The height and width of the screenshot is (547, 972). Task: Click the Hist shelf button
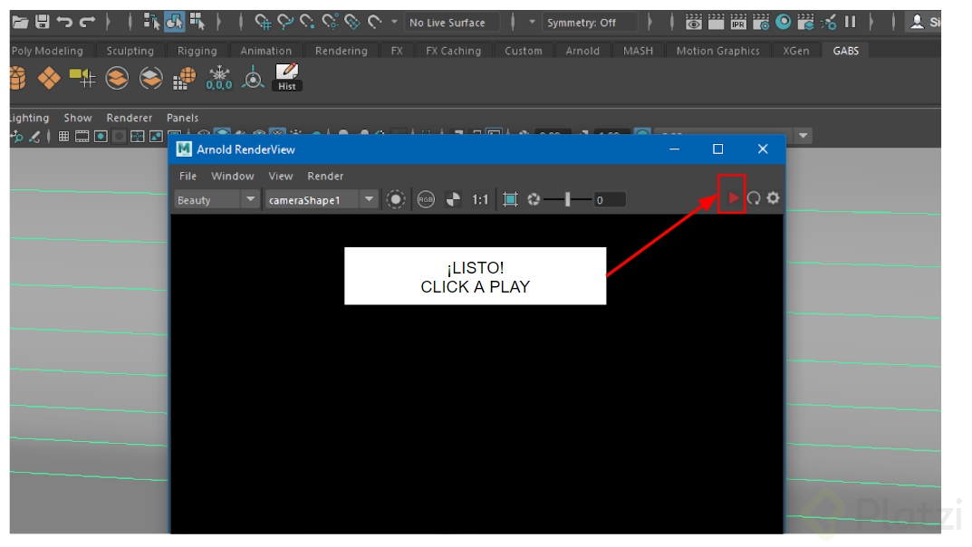tap(287, 78)
